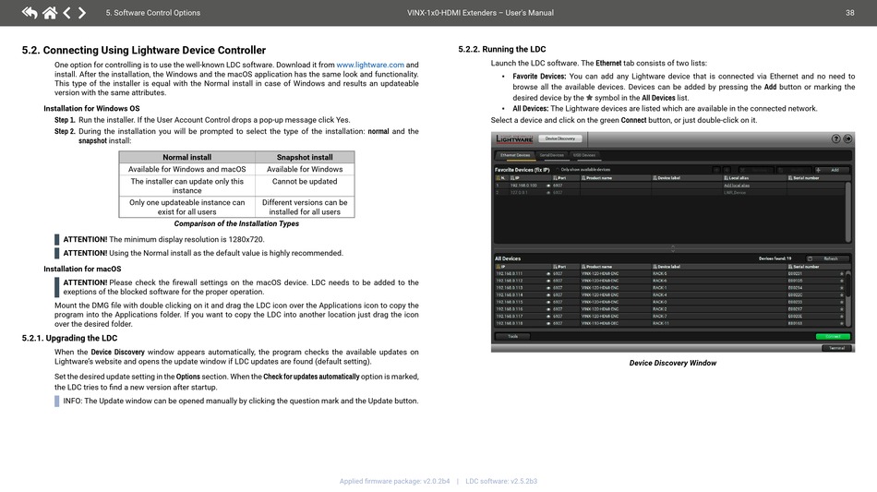Image resolution: width=877 pixels, height=492 pixels.
Task: Click eye icon for device 192.168.0.111
Action: coord(548,274)
